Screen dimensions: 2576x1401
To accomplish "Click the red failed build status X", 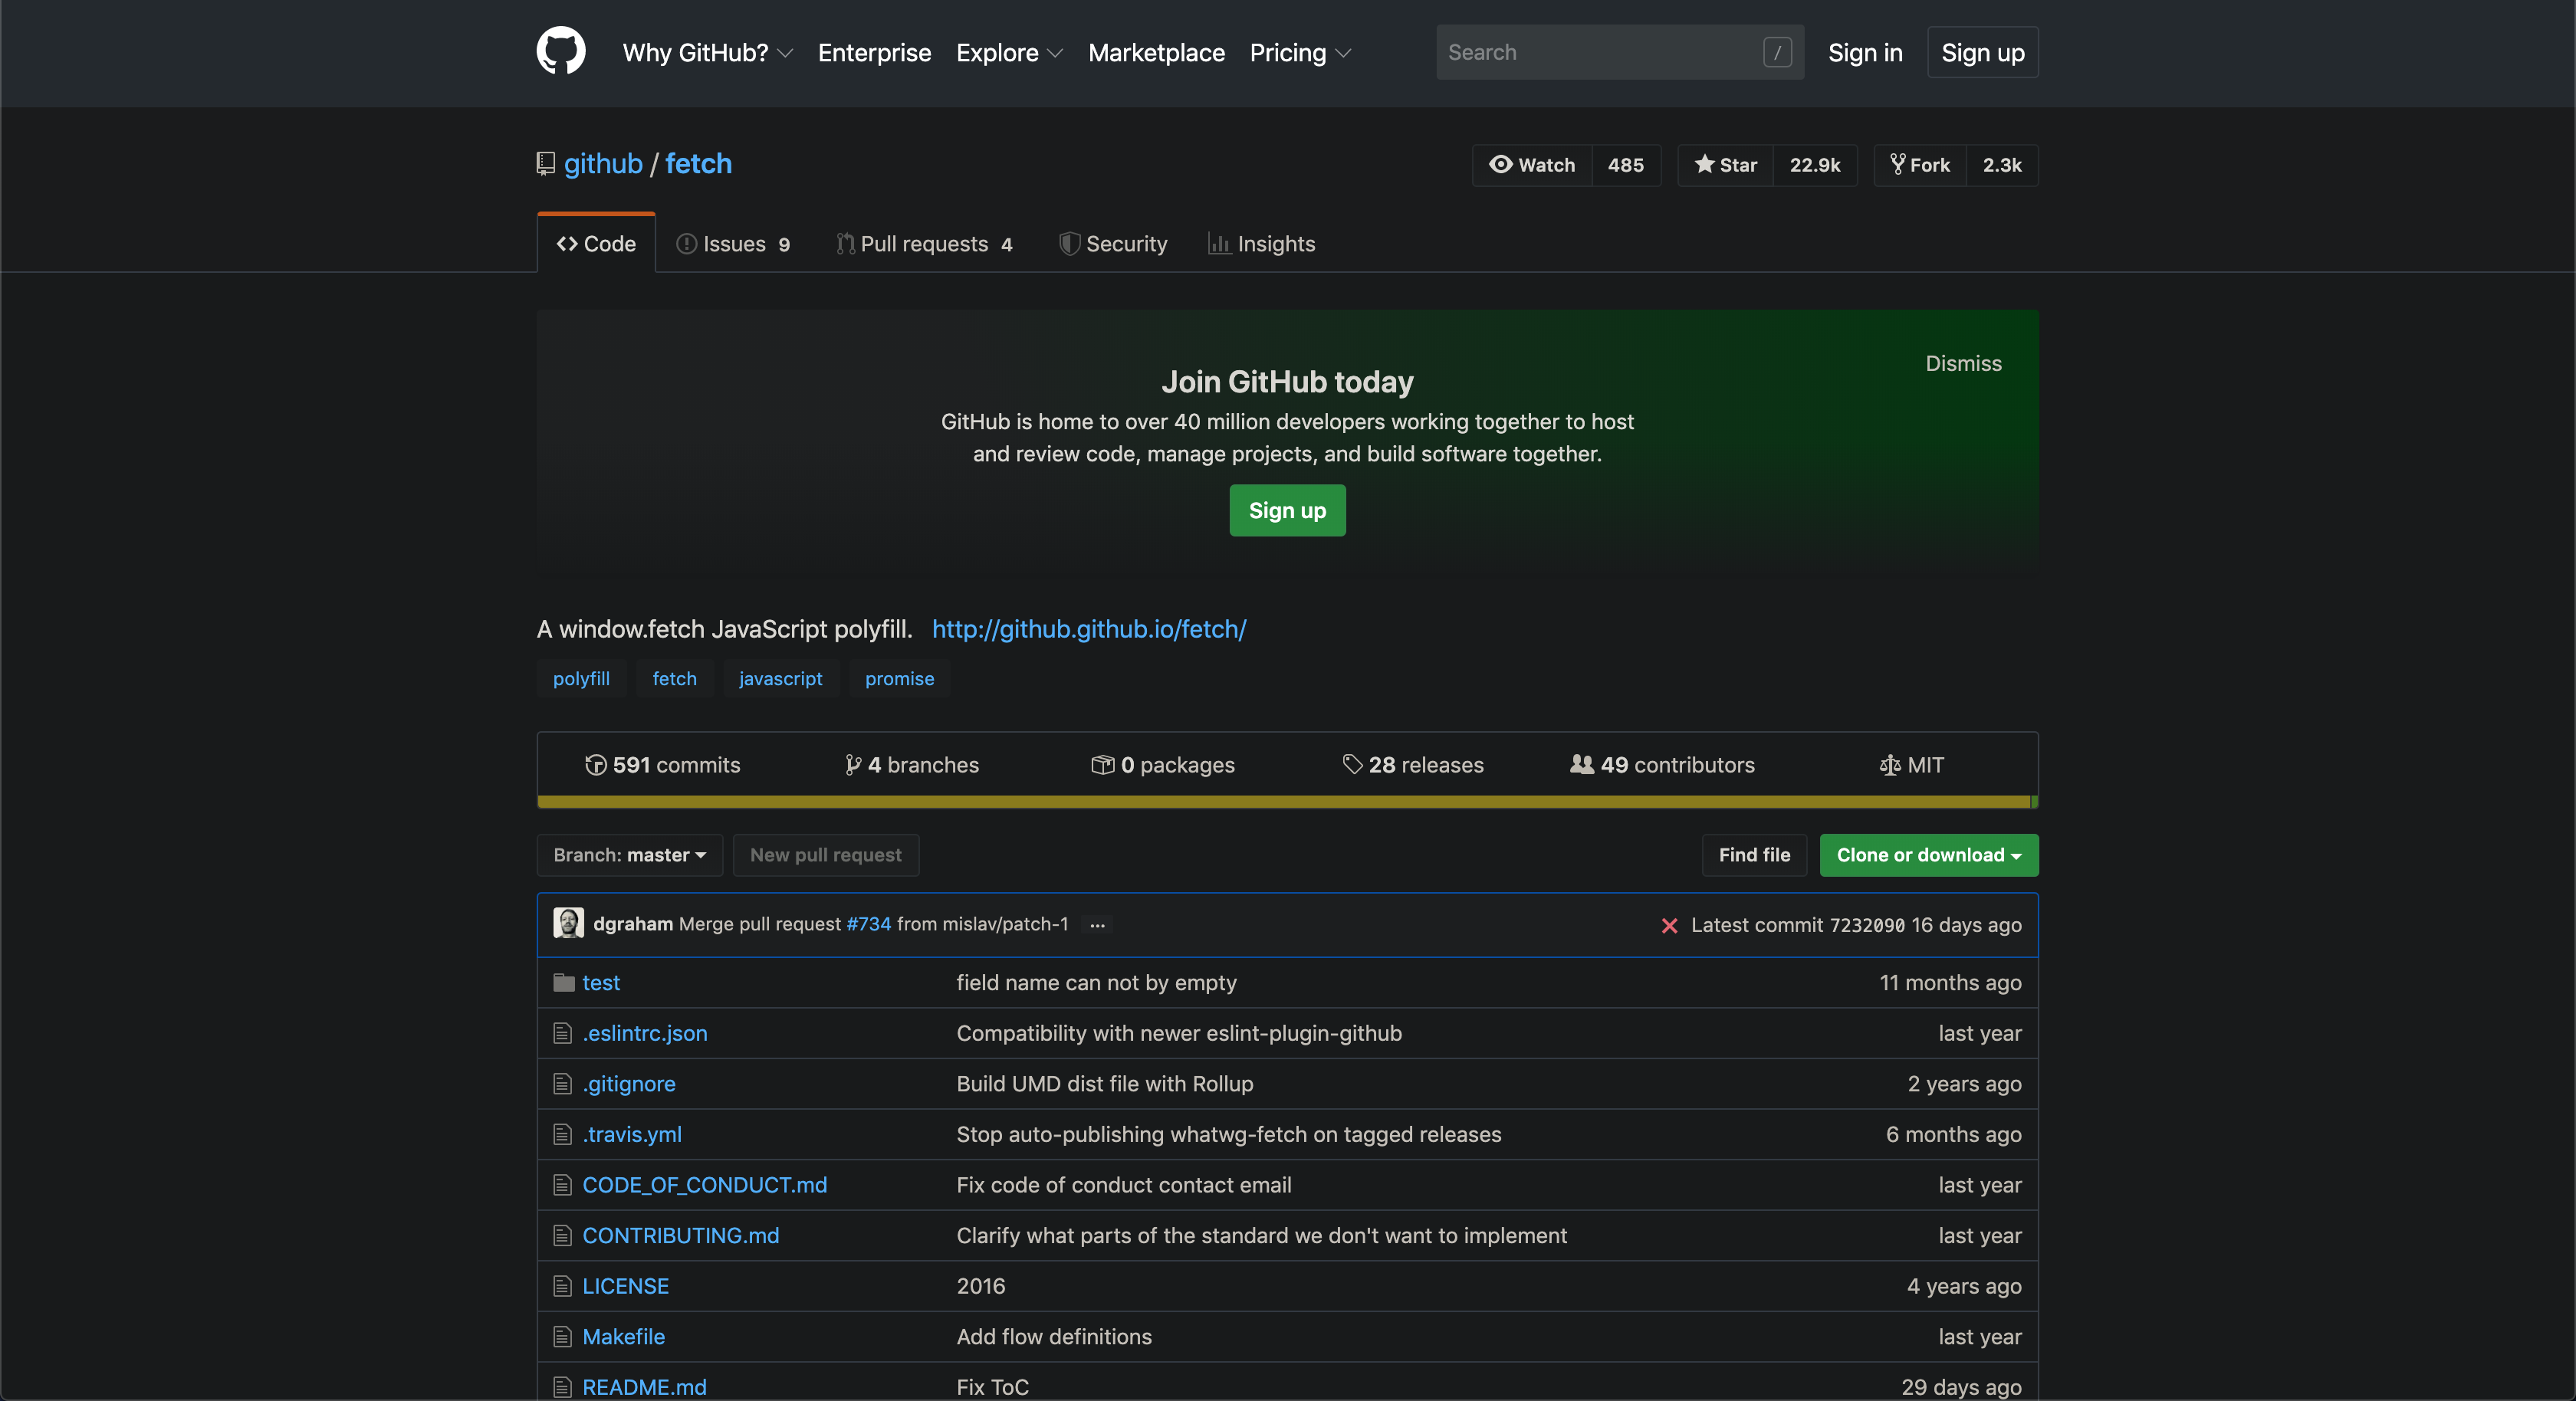I will tap(1669, 926).
